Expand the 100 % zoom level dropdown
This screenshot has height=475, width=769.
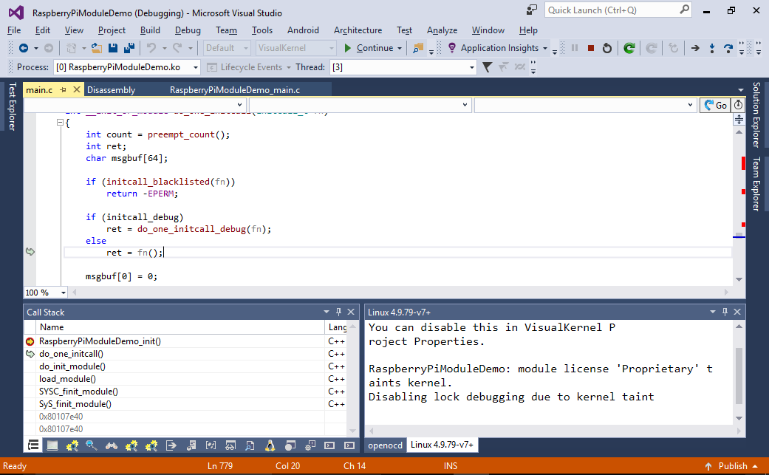(64, 293)
